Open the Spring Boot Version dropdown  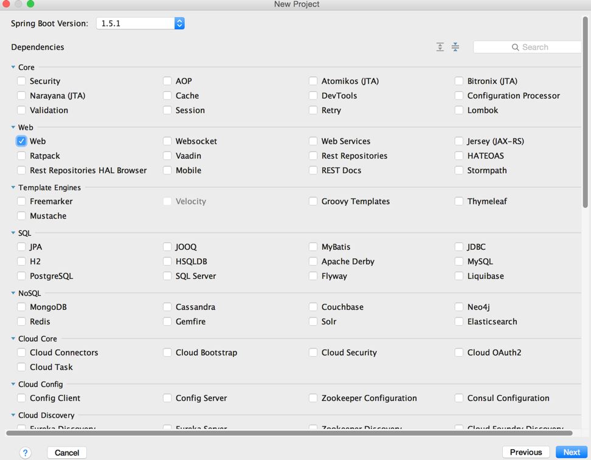[140, 23]
